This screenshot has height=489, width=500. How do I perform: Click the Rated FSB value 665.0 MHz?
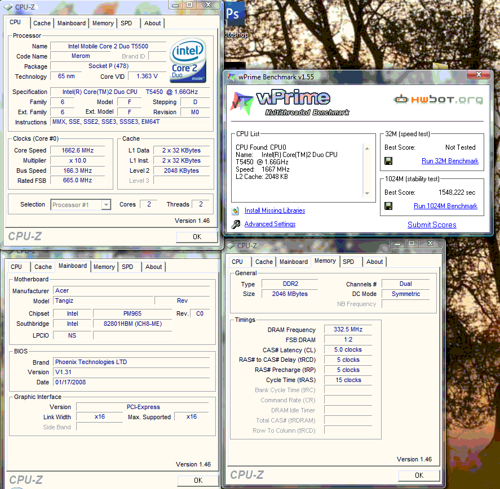tap(77, 180)
